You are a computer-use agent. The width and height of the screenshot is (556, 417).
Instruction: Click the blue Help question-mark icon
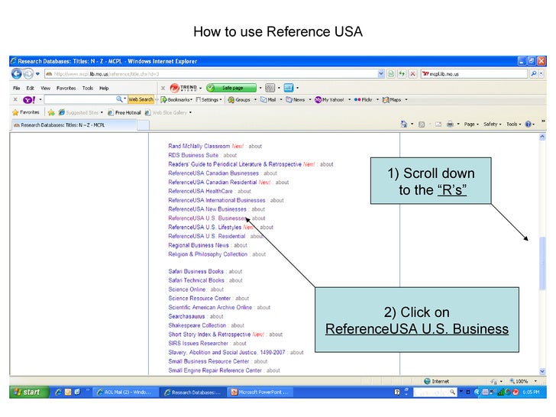coord(528,124)
